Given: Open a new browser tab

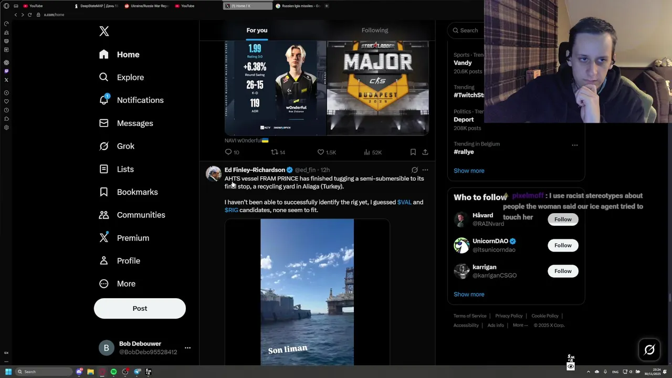Looking at the screenshot, I should [x=327, y=6].
